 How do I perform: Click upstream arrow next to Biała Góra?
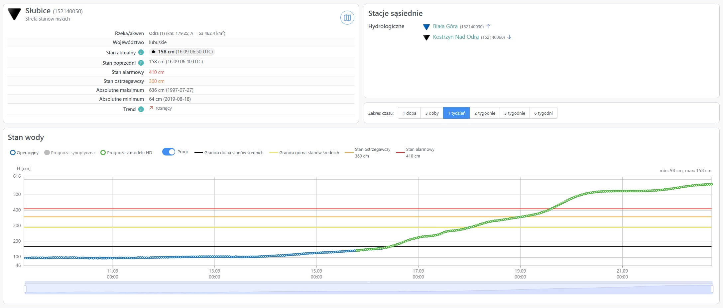488,27
